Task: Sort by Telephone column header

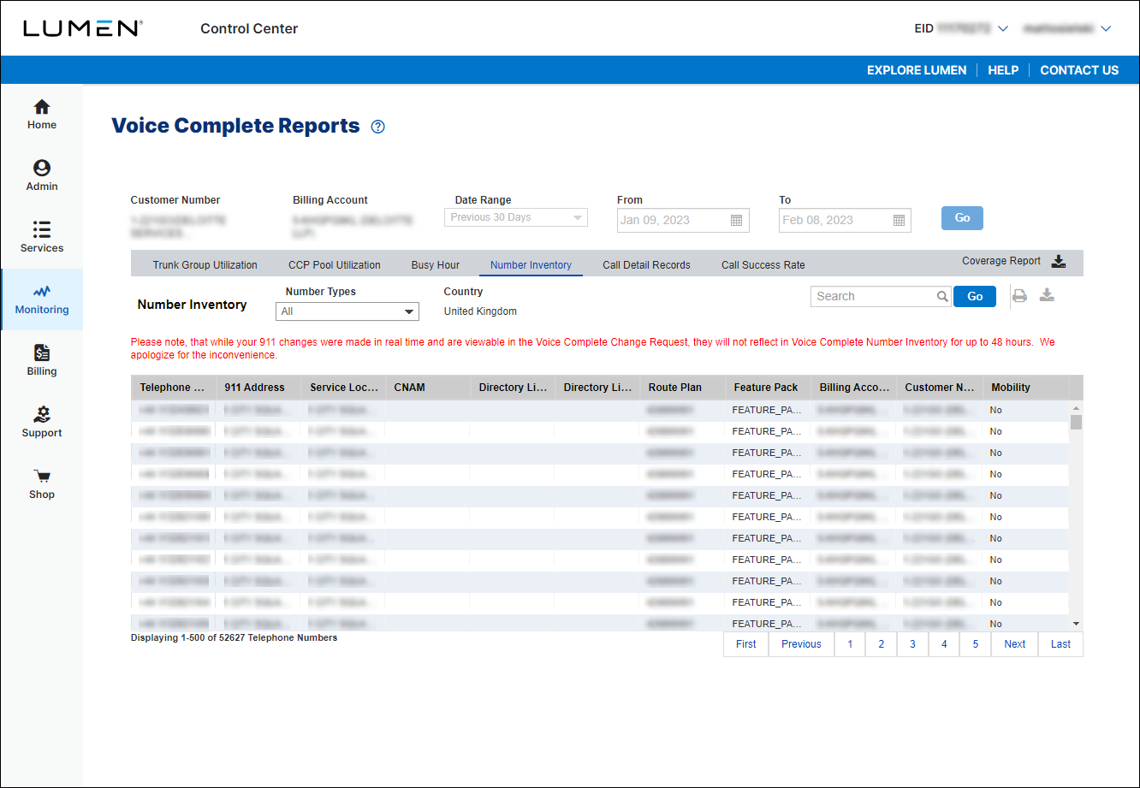Action: pos(172,388)
